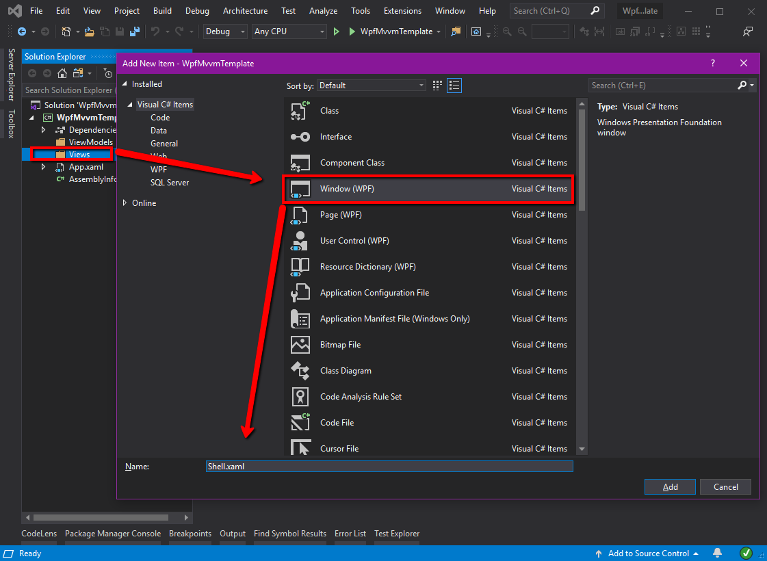Viewport: 767px width, 561px height.
Task: Click Add to Source Control
Action: tap(647, 553)
